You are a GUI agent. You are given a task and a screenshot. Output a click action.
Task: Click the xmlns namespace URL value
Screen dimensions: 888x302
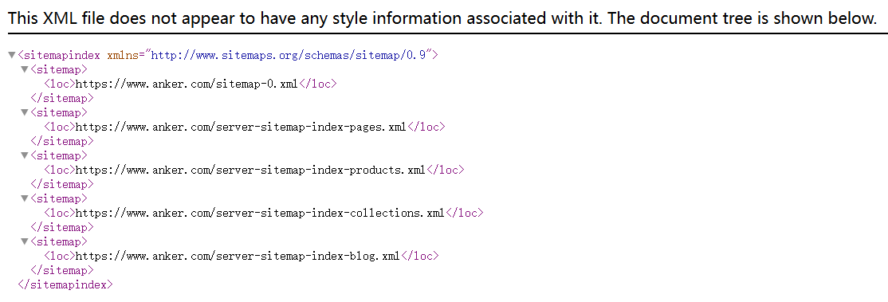289,56
